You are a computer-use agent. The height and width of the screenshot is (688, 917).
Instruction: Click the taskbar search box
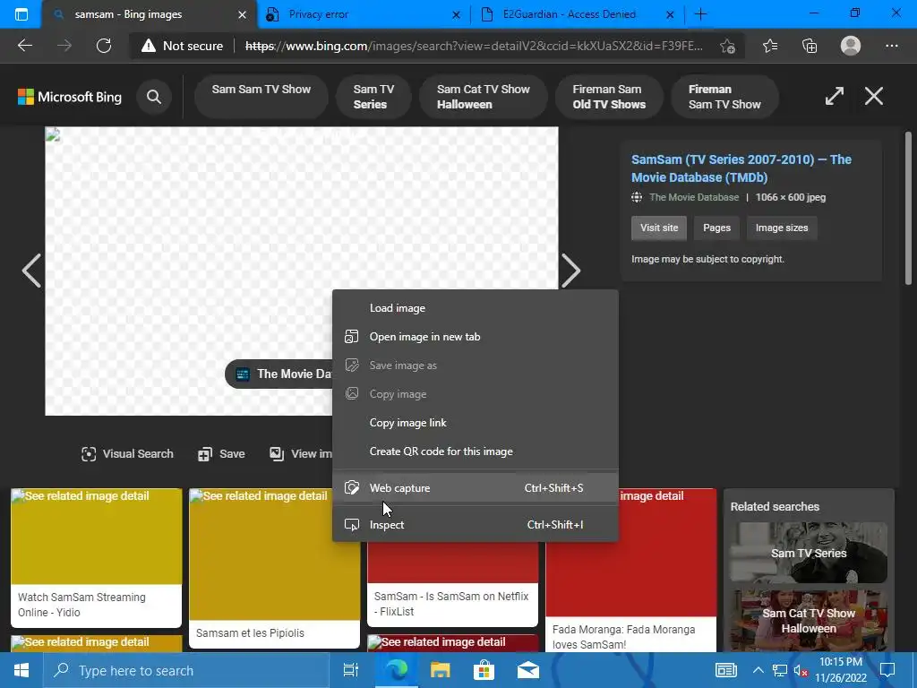pos(186,670)
